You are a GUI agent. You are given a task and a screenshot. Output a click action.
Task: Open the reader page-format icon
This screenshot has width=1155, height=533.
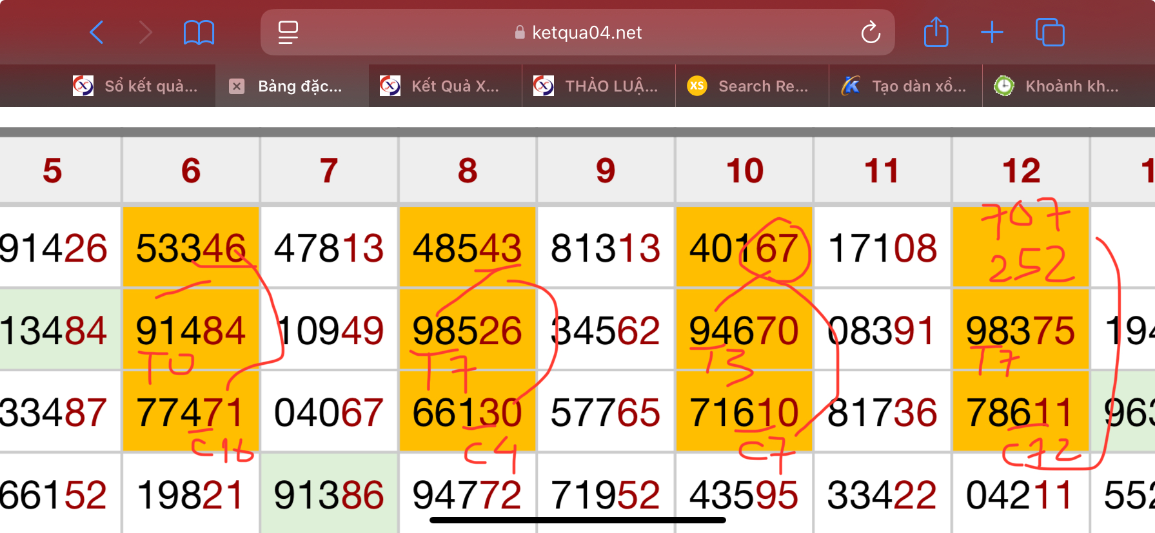pyautogui.click(x=288, y=32)
